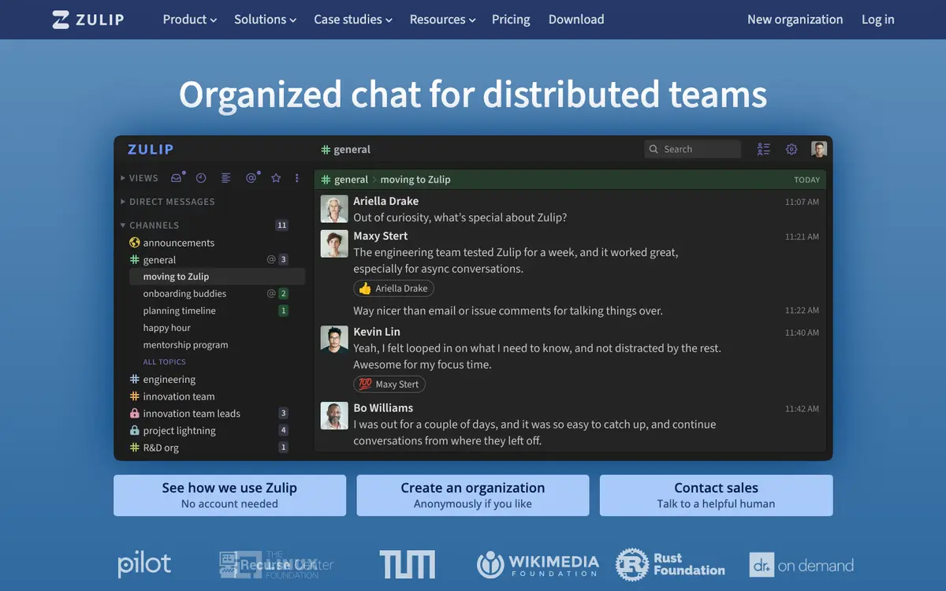Click the CHANNELS unread count 11
946x591 pixels.
(x=281, y=225)
